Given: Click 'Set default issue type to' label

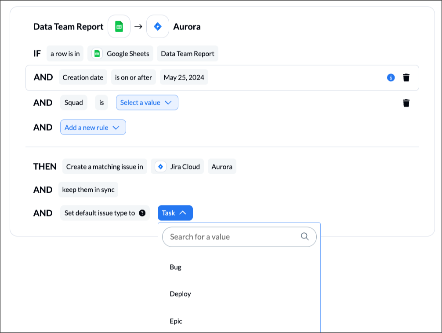Looking at the screenshot, I should tap(99, 213).
